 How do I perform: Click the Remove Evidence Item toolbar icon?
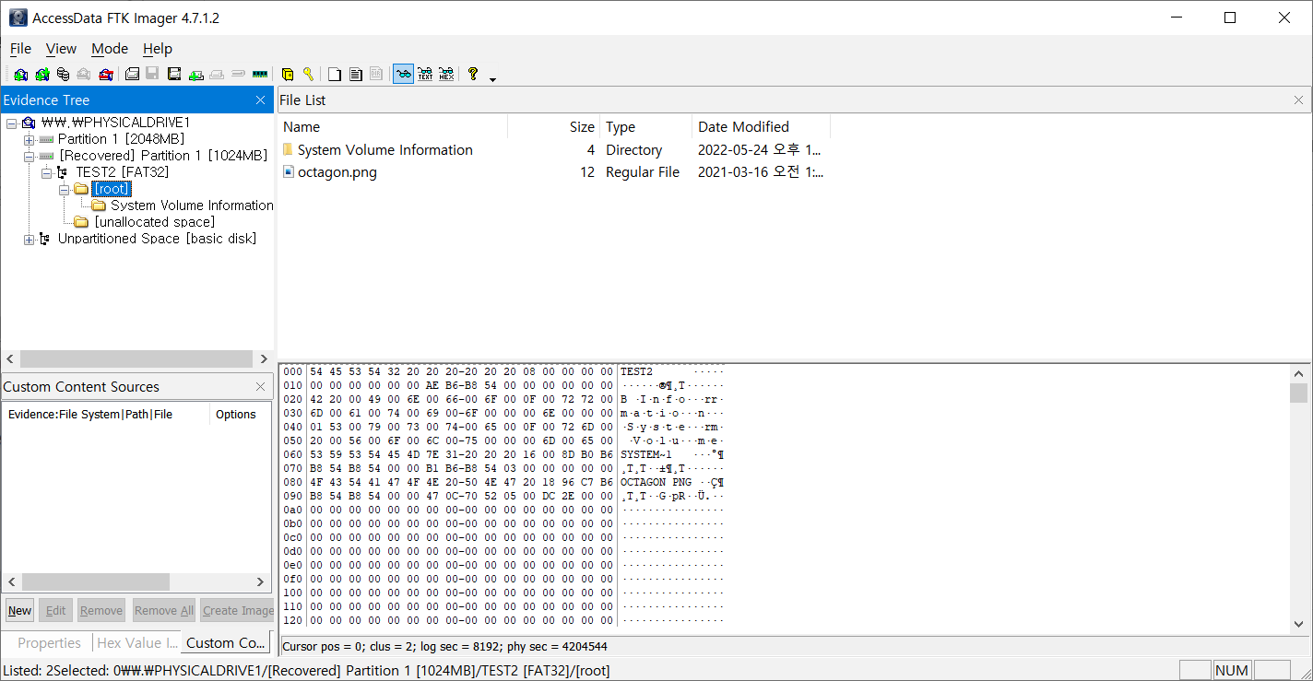click(x=84, y=74)
